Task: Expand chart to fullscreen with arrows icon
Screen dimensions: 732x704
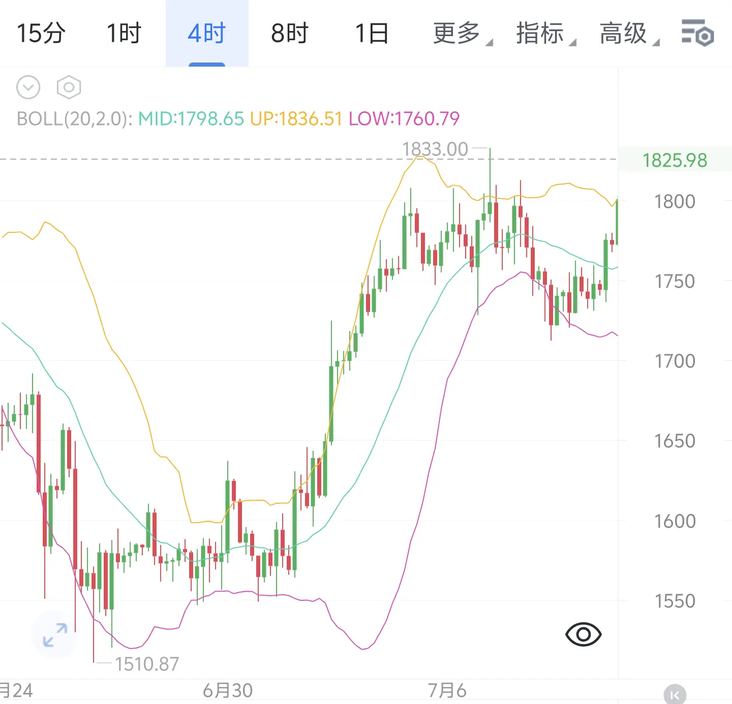Action: [x=55, y=635]
